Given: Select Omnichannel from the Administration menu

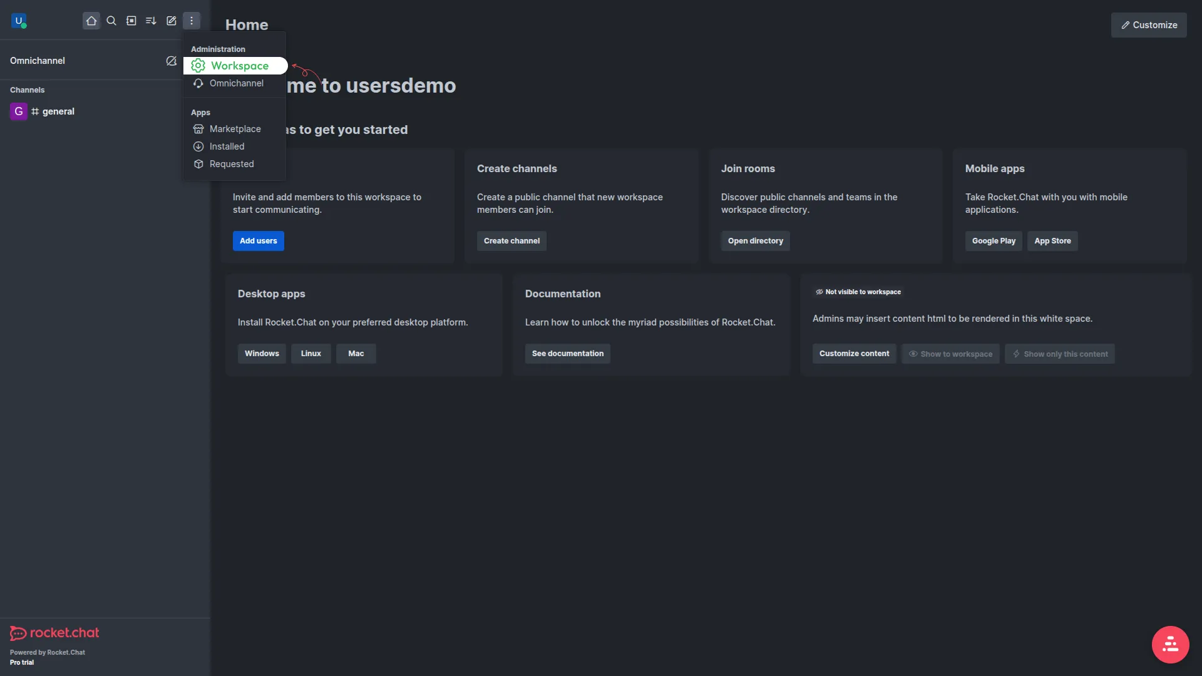Looking at the screenshot, I should [x=236, y=83].
